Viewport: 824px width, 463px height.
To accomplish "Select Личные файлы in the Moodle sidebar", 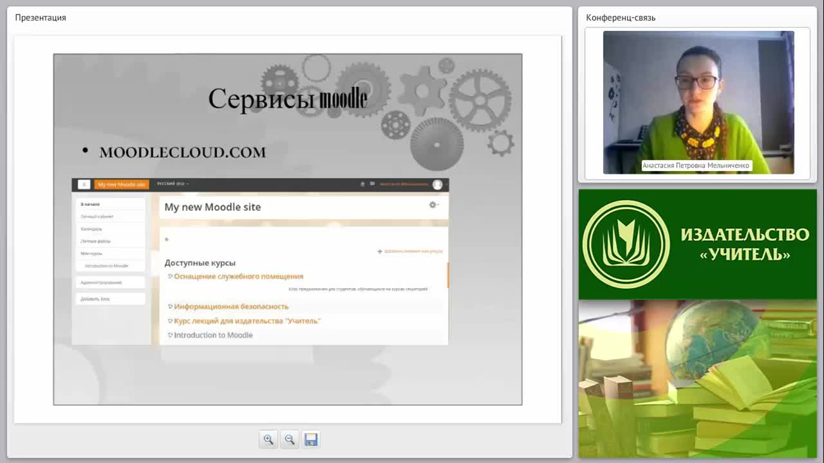I will click(x=95, y=241).
